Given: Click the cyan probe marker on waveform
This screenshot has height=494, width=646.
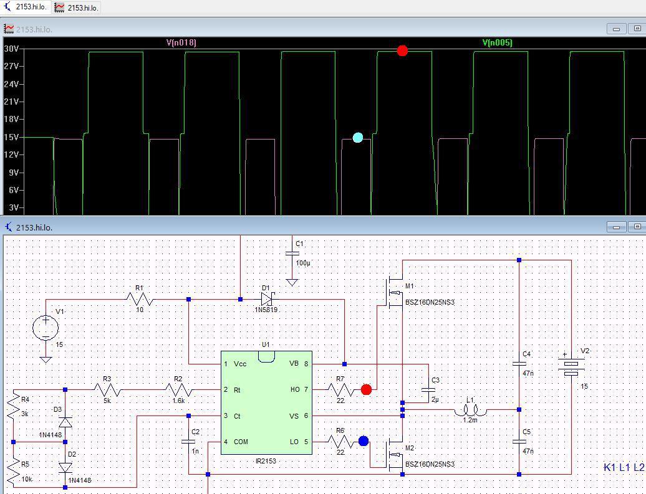Looking at the screenshot, I should (358, 138).
